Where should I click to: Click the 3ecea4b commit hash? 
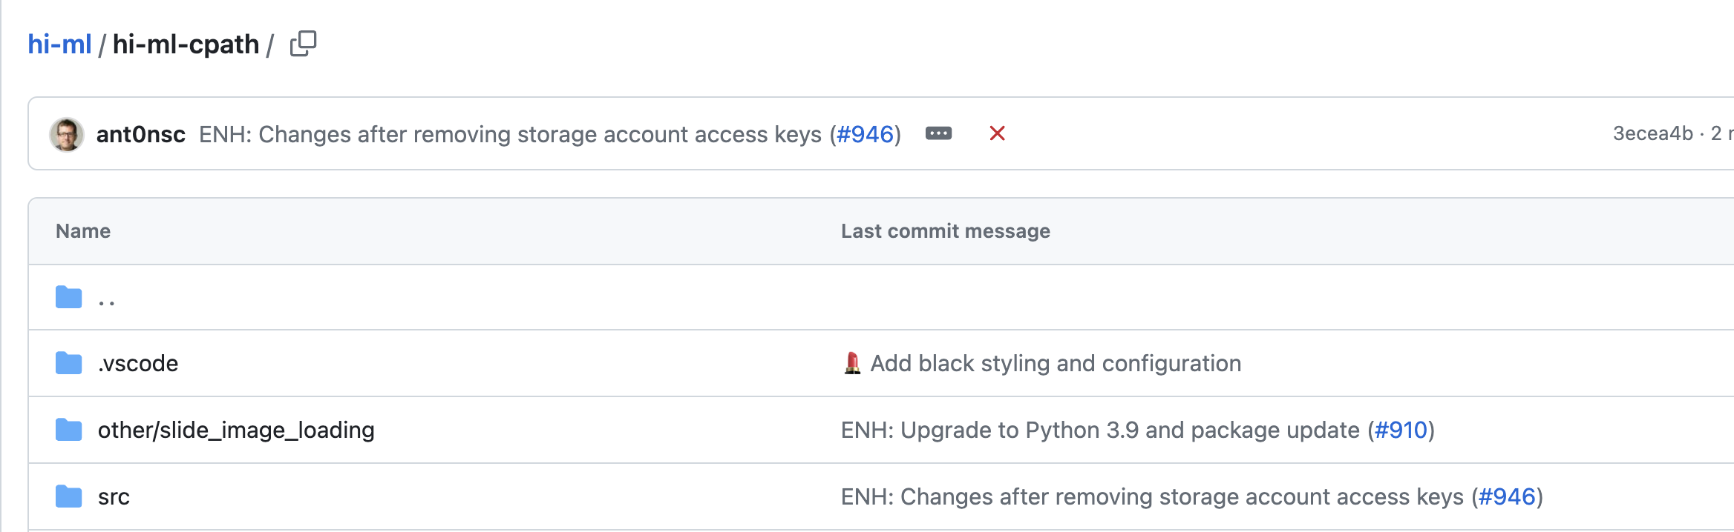(x=1652, y=133)
